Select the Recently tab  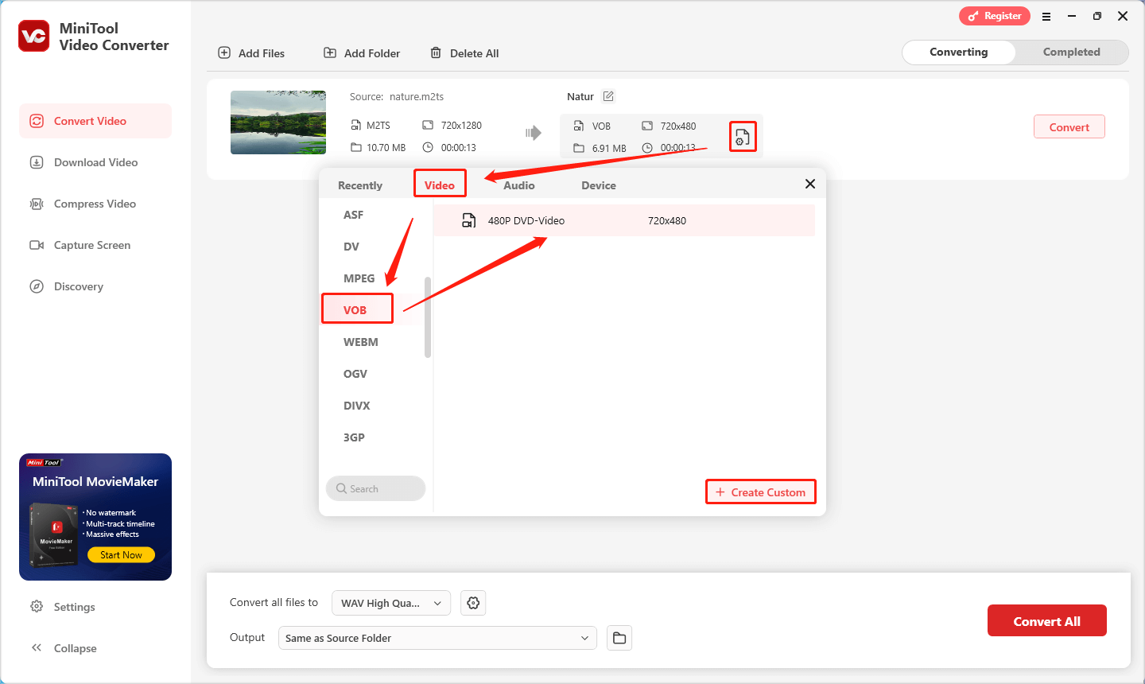coord(360,185)
